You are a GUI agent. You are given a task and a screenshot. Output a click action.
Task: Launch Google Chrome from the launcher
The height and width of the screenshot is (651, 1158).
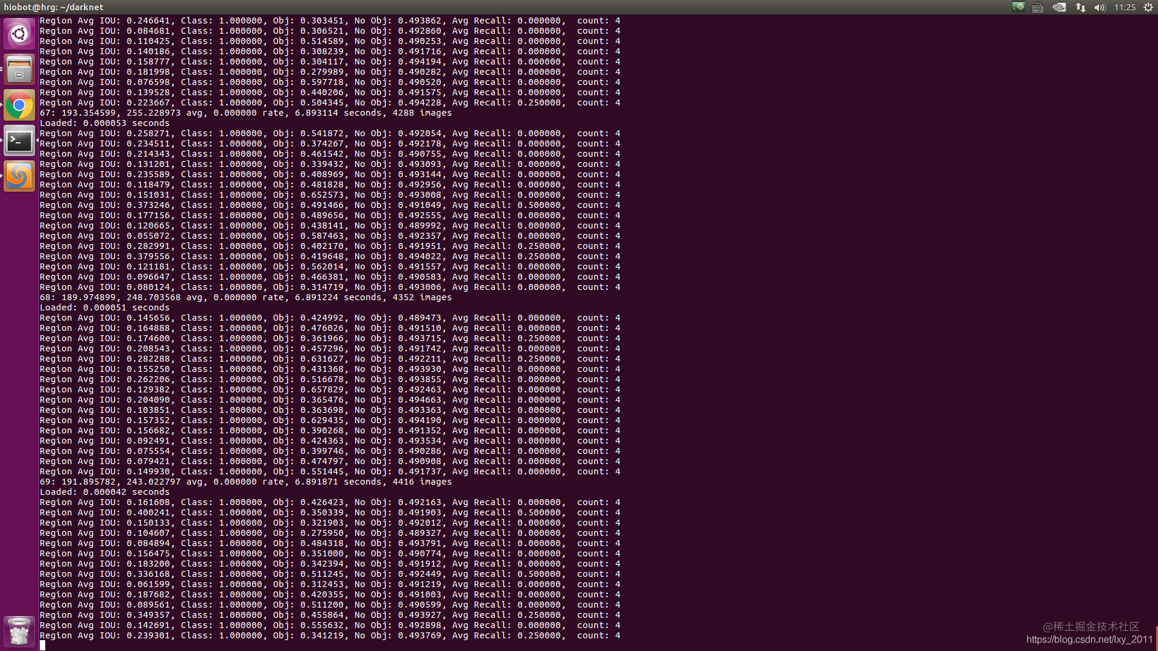pos(19,105)
